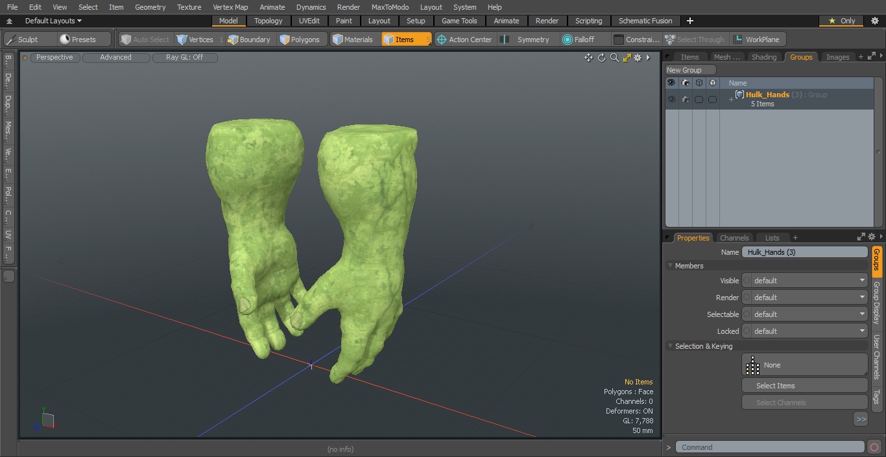Viewport: 886px width, 457px height.
Task: Open the Group Display vertical tab
Action: click(876, 303)
